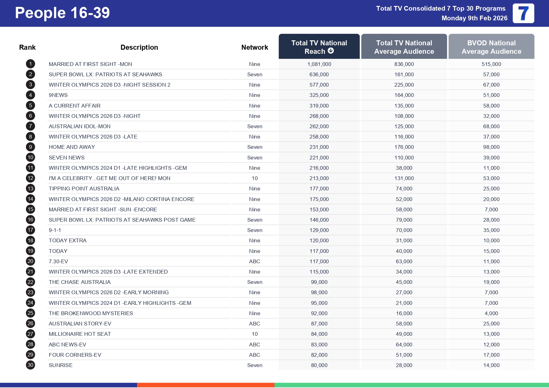
Task: Open the Total TV National Reach sort dropdown
Action: [x=319, y=46]
